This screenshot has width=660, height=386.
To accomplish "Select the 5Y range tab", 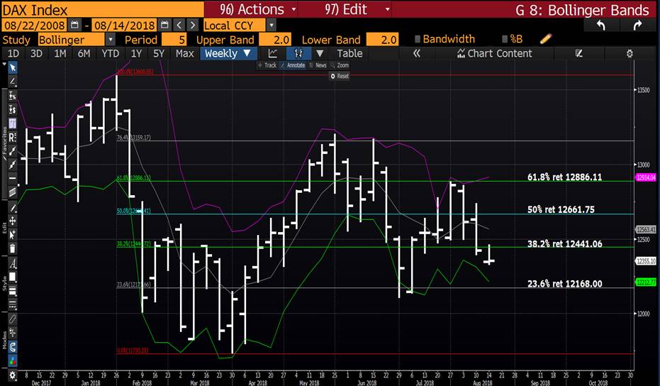I will (x=159, y=53).
